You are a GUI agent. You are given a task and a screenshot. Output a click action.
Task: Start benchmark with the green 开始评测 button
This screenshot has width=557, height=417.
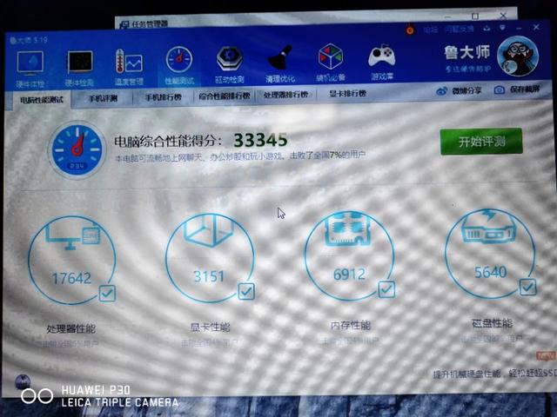[481, 142]
